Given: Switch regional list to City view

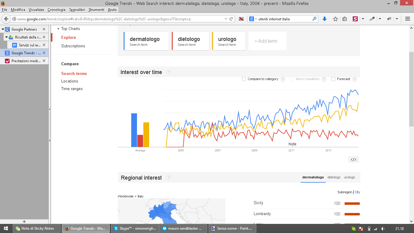Looking at the screenshot, I should pos(357,192).
